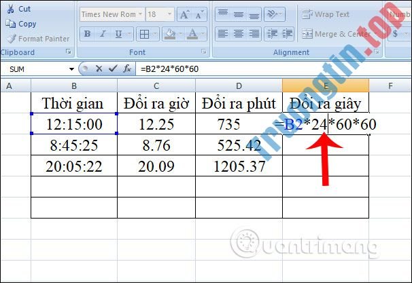The image size is (412, 283).
Task: Click the Grow Font icon
Action: [184, 14]
